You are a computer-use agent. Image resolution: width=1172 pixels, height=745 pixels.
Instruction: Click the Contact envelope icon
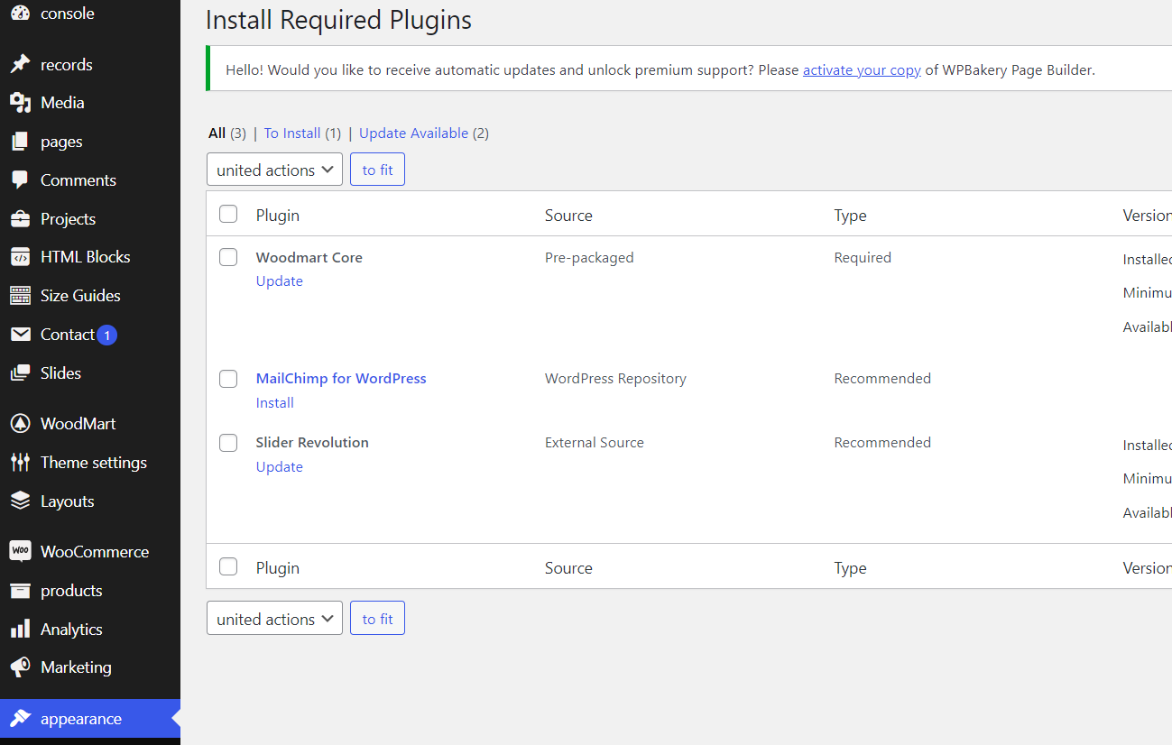pos(20,335)
